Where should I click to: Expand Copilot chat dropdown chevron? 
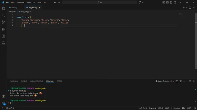pyautogui.click(x=142, y=2)
